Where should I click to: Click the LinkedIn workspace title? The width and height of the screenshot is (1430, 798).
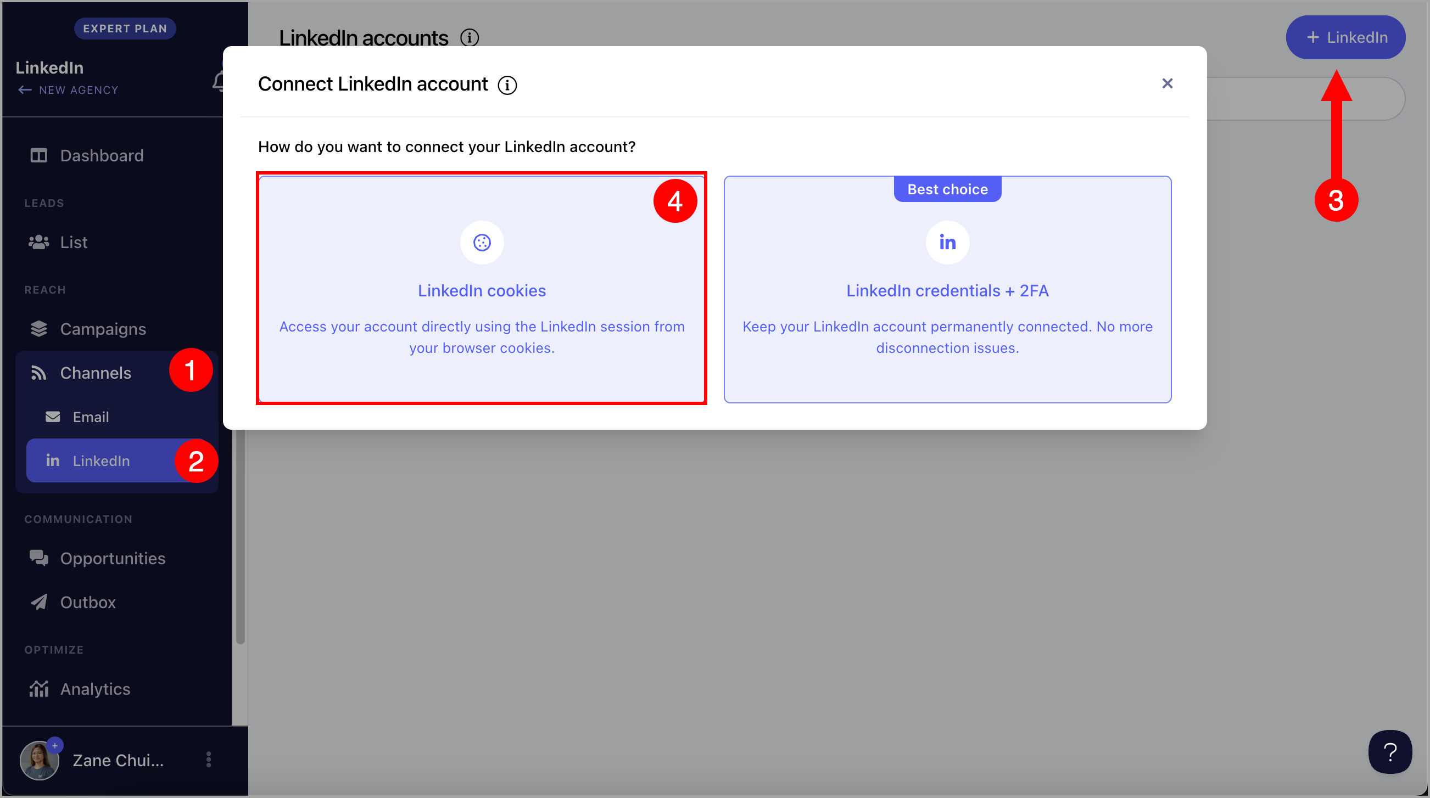[x=49, y=68]
